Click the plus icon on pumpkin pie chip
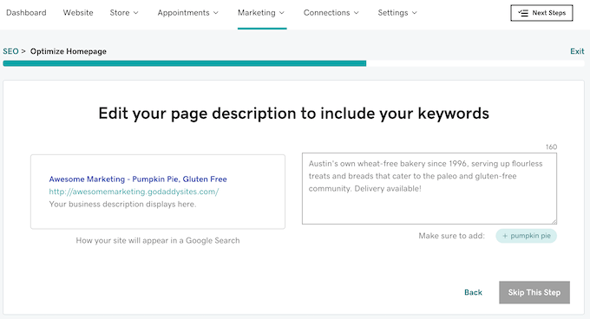 505,236
